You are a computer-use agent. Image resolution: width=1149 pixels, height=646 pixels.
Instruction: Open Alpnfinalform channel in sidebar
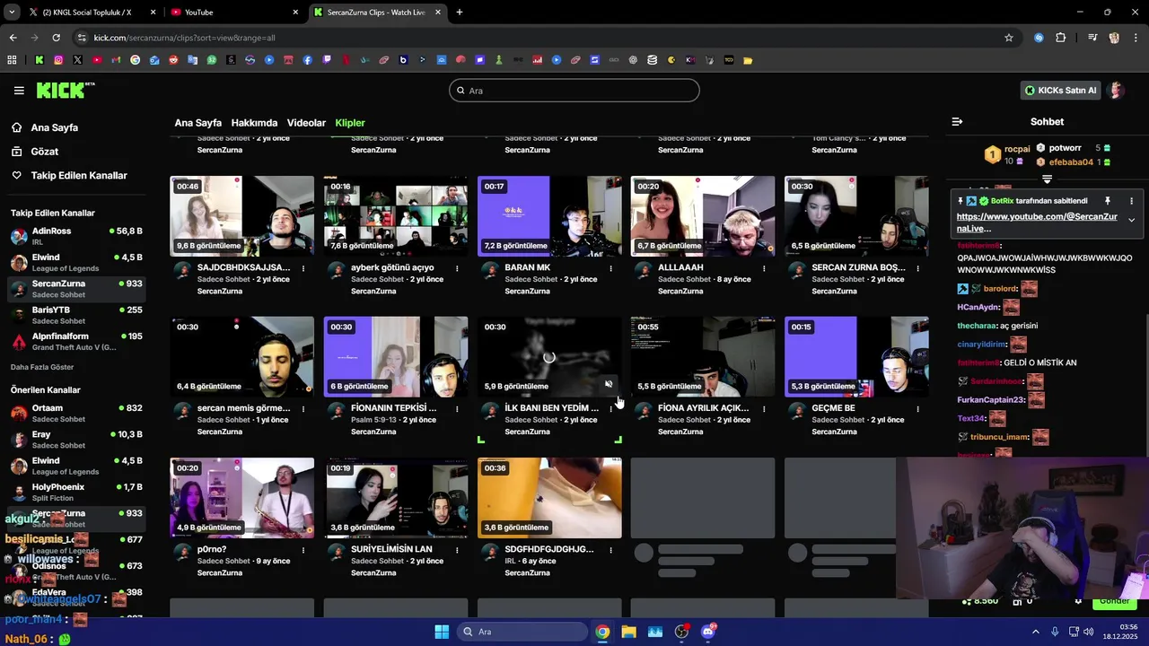point(76,342)
